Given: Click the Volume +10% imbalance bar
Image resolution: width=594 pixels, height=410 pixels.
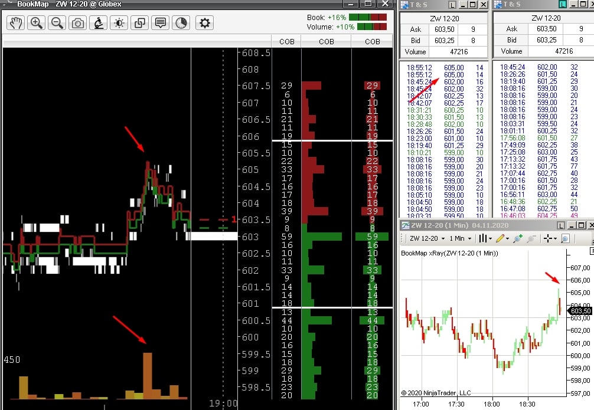Looking at the screenshot, I should (x=372, y=27).
